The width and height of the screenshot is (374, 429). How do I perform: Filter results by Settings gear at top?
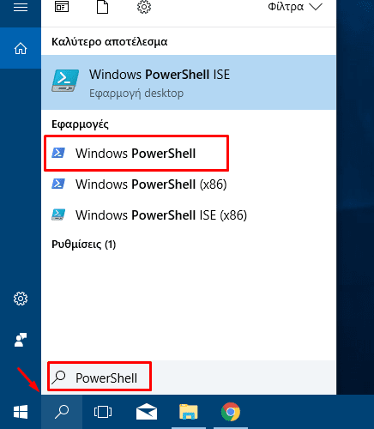(144, 7)
